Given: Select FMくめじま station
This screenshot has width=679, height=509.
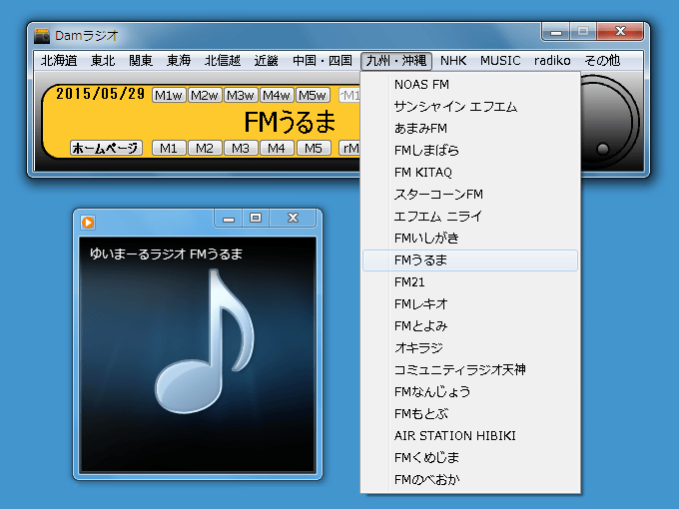Looking at the screenshot, I should point(470,457).
